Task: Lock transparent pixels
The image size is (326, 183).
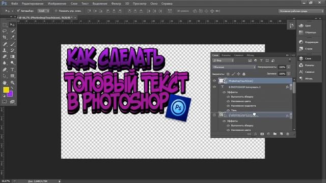Action: pyautogui.click(x=228, y=74)
